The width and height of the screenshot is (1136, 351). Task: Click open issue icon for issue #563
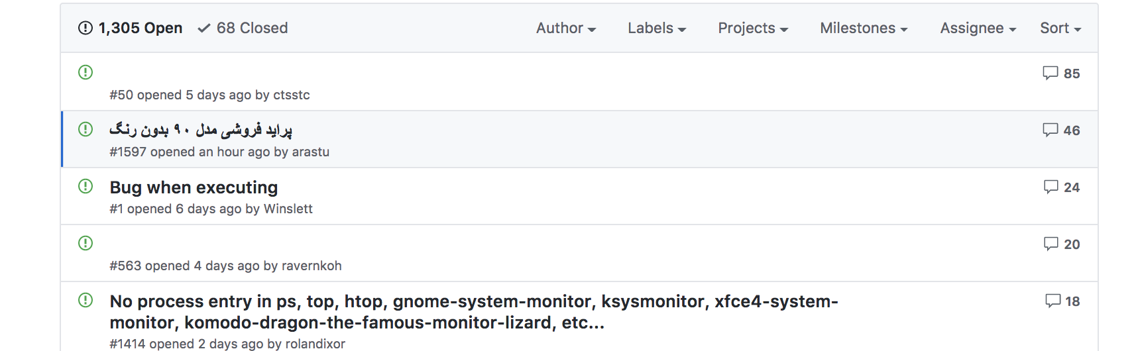click(x=85, y=243)
